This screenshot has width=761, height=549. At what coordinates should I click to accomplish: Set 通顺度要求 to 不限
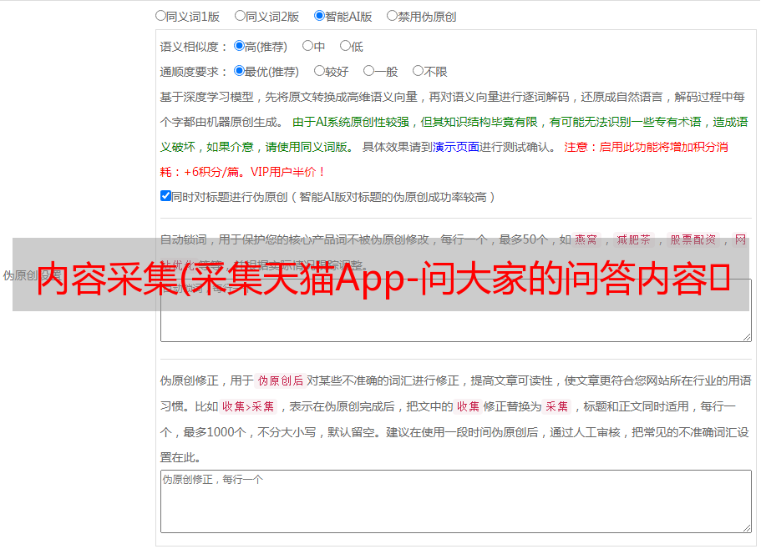(418, 71)
